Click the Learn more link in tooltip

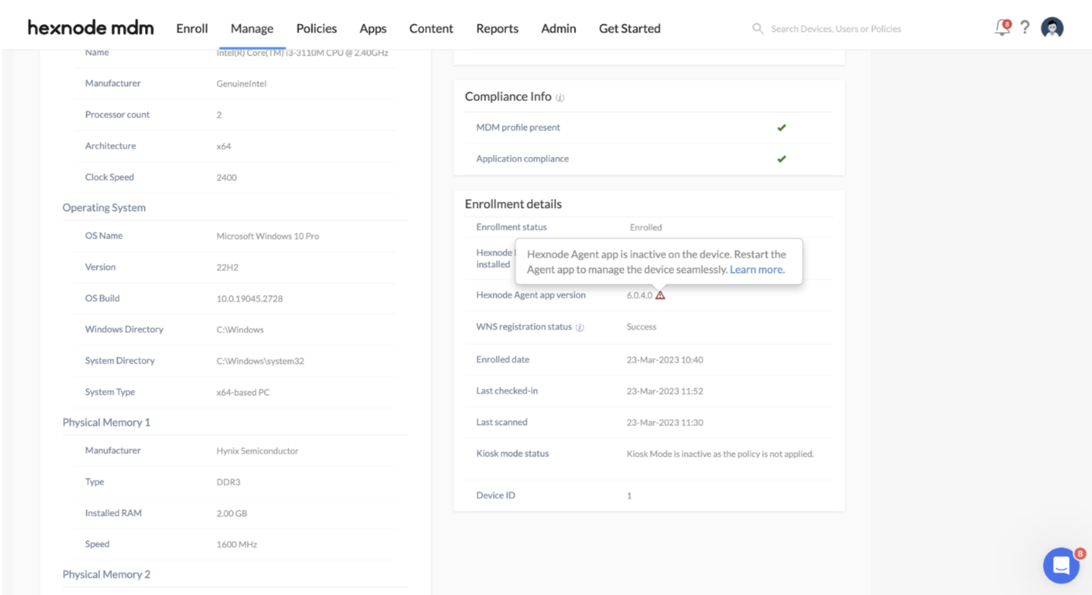757,269
